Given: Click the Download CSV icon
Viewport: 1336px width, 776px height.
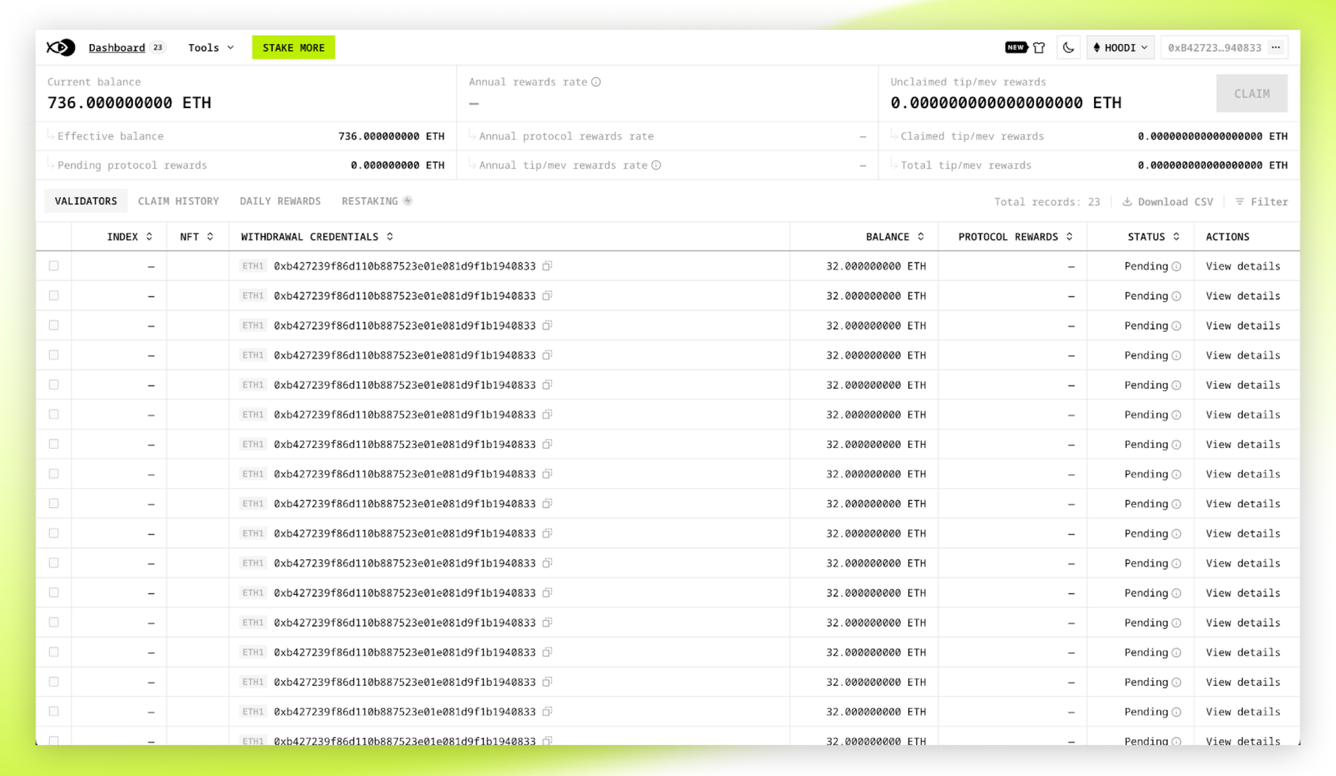Looking at the screenshot, I should coord(1127,202).
